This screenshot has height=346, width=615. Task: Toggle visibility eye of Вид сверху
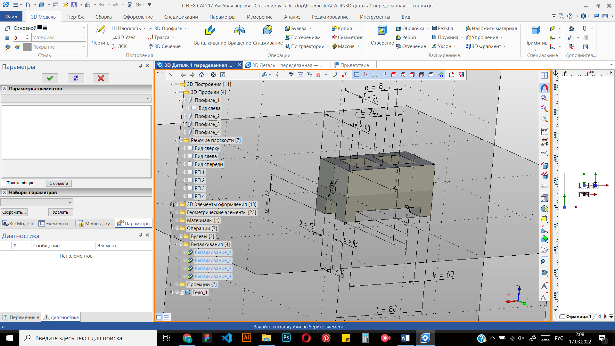coord(185,148)
